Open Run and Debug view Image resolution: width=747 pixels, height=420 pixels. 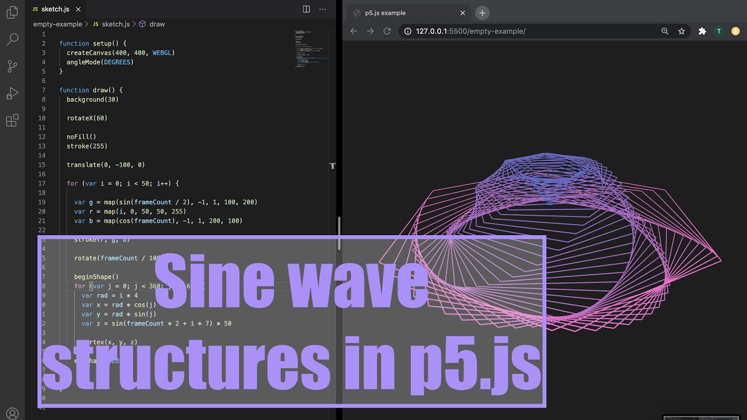(x=12, y=93)
